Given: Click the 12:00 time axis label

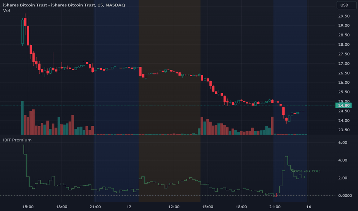Looking at the screenshot, I should (x=174, y=207).
